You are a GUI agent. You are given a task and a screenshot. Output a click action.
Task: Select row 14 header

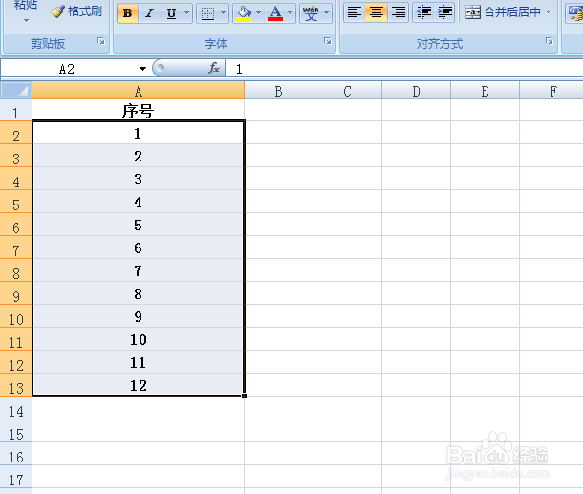coord(16,408)
